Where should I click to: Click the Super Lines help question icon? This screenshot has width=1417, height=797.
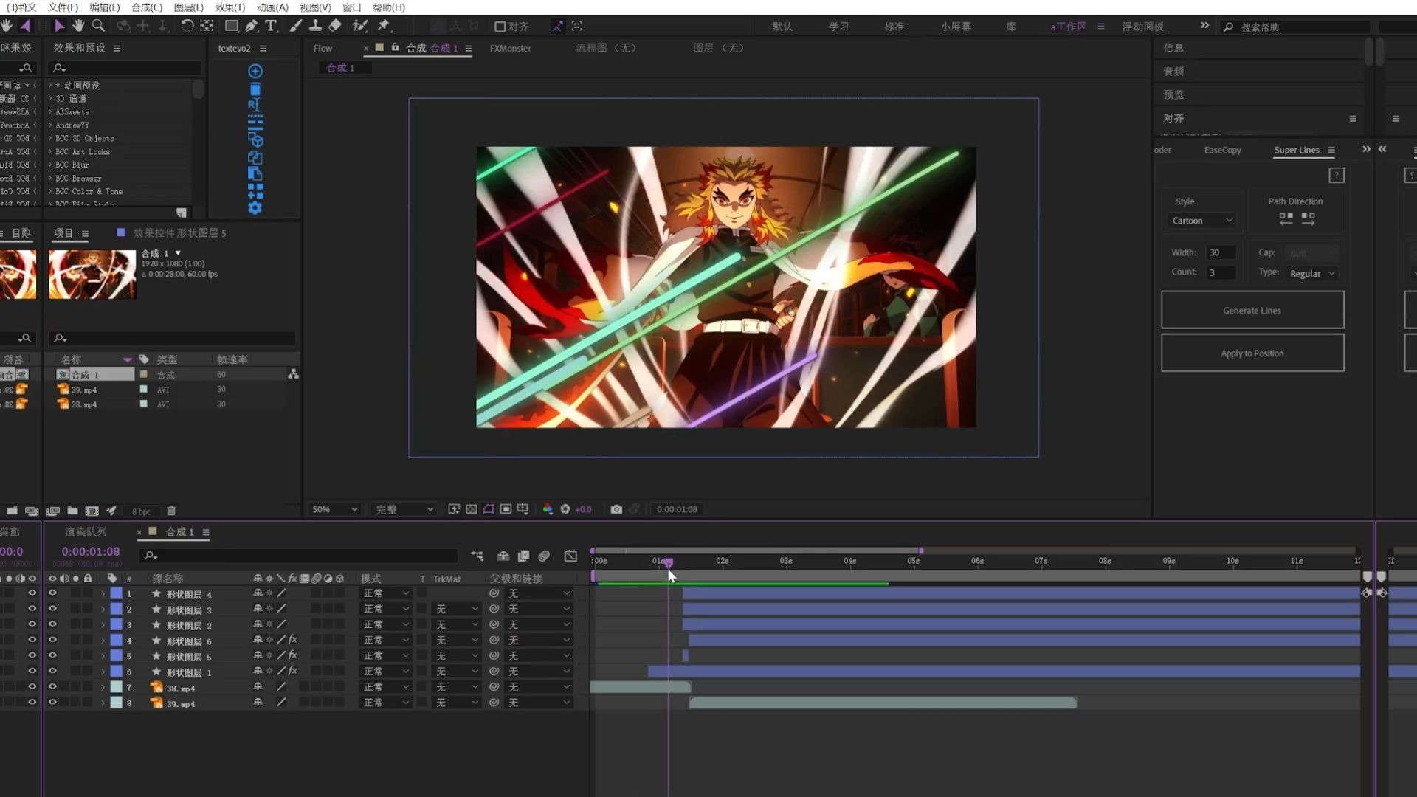tap(1337, 176)
